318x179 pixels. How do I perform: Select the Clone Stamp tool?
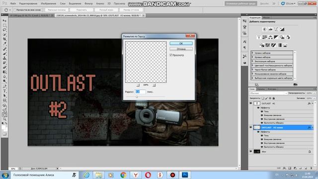click(x=4, y=58)
